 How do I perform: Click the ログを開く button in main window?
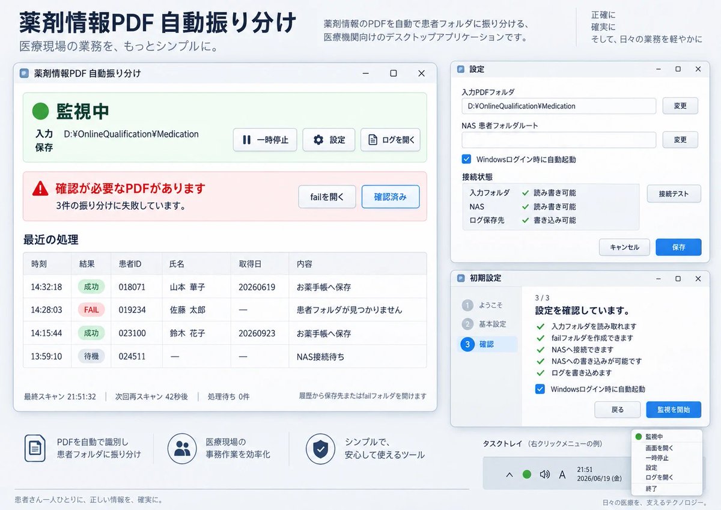point(391,140)
